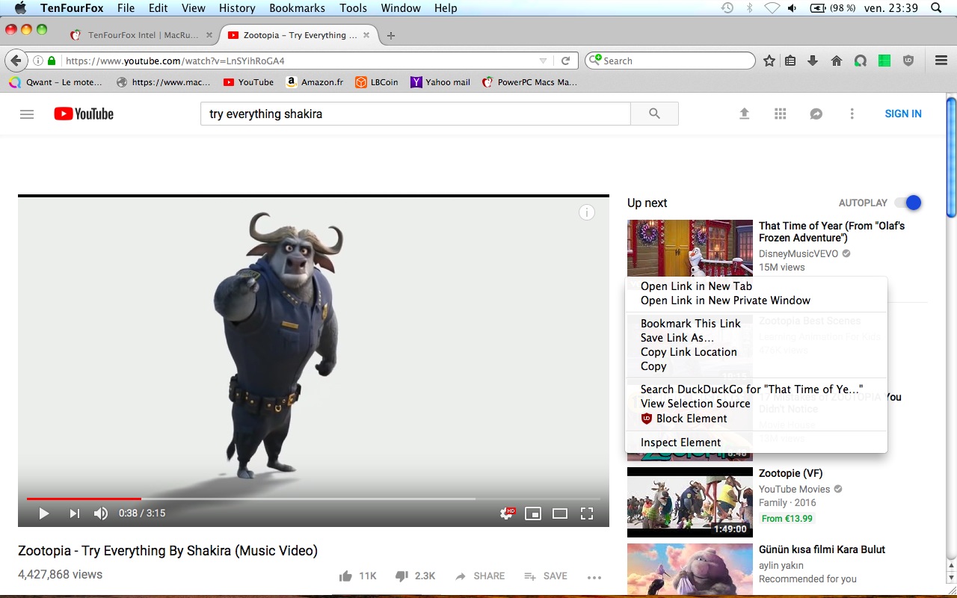The height and width of the screenshot is (598, 957).
Task: Enable theater mode view
Action: [x=560, y=514]
